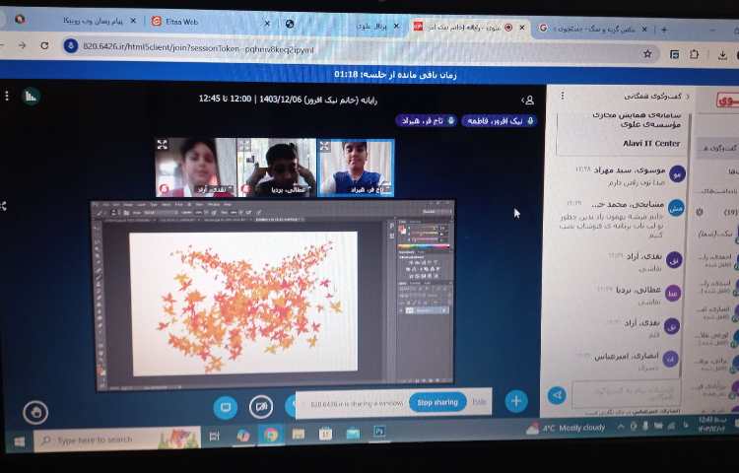Open the three-dot options menu at top left
Viewport: 739px width, 473px height.
click(7, 96)
